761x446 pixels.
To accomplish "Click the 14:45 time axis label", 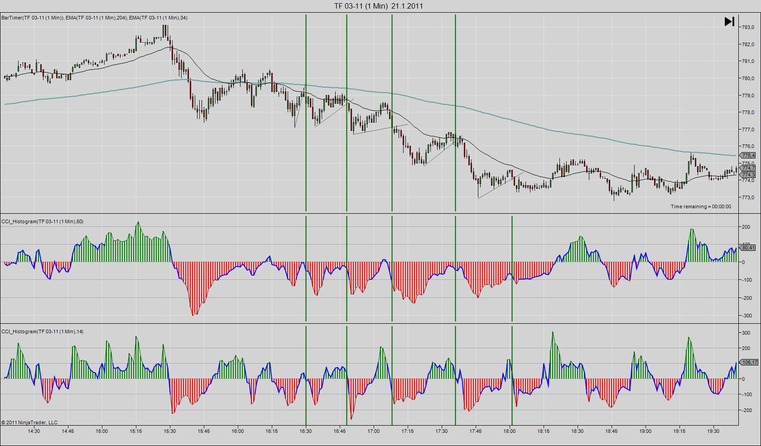I will (68, 431).
